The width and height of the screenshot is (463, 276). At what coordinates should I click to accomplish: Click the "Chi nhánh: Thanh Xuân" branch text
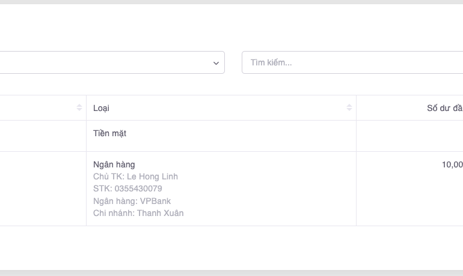click(x=138, y=213)
